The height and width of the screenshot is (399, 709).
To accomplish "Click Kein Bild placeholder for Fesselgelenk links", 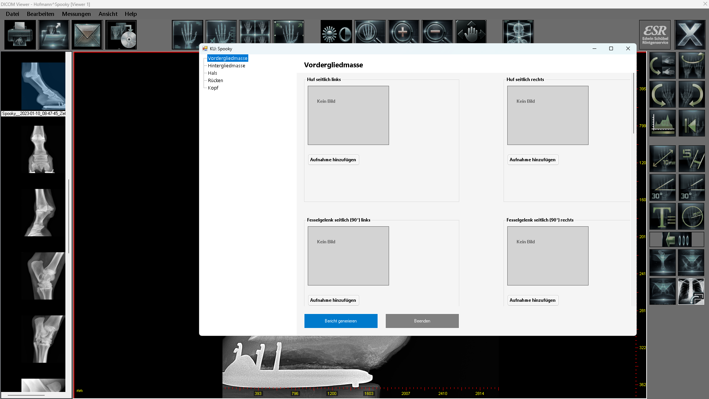I will coord(348,256).
